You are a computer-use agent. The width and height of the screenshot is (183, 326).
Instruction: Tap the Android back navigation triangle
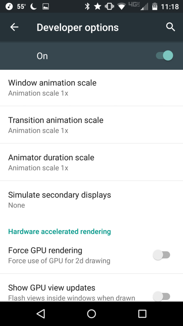tap(41, 314)
